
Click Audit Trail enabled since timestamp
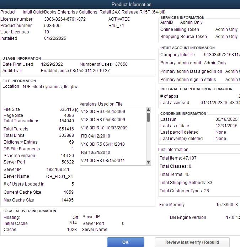75,71
